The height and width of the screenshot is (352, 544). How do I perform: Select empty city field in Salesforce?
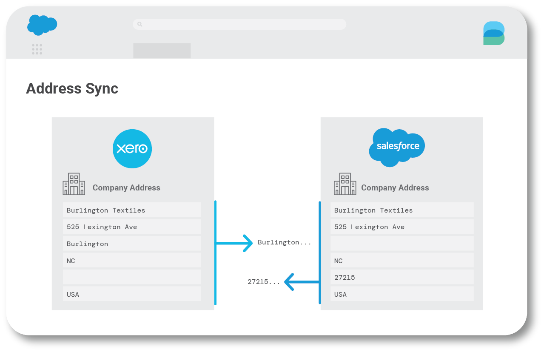pyautogui.click(x=402, y=244)
